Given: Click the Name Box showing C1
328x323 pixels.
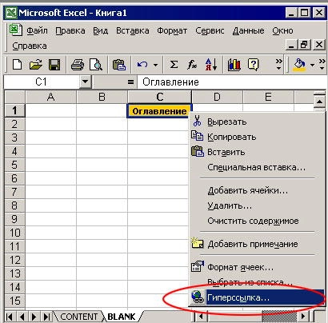Looking at the screenshot, I should coord(42,82).
